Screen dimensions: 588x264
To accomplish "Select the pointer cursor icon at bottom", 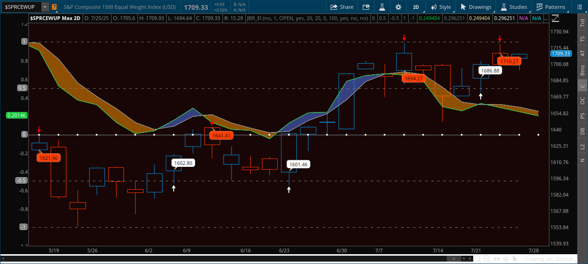I will (x=515, y=259).
